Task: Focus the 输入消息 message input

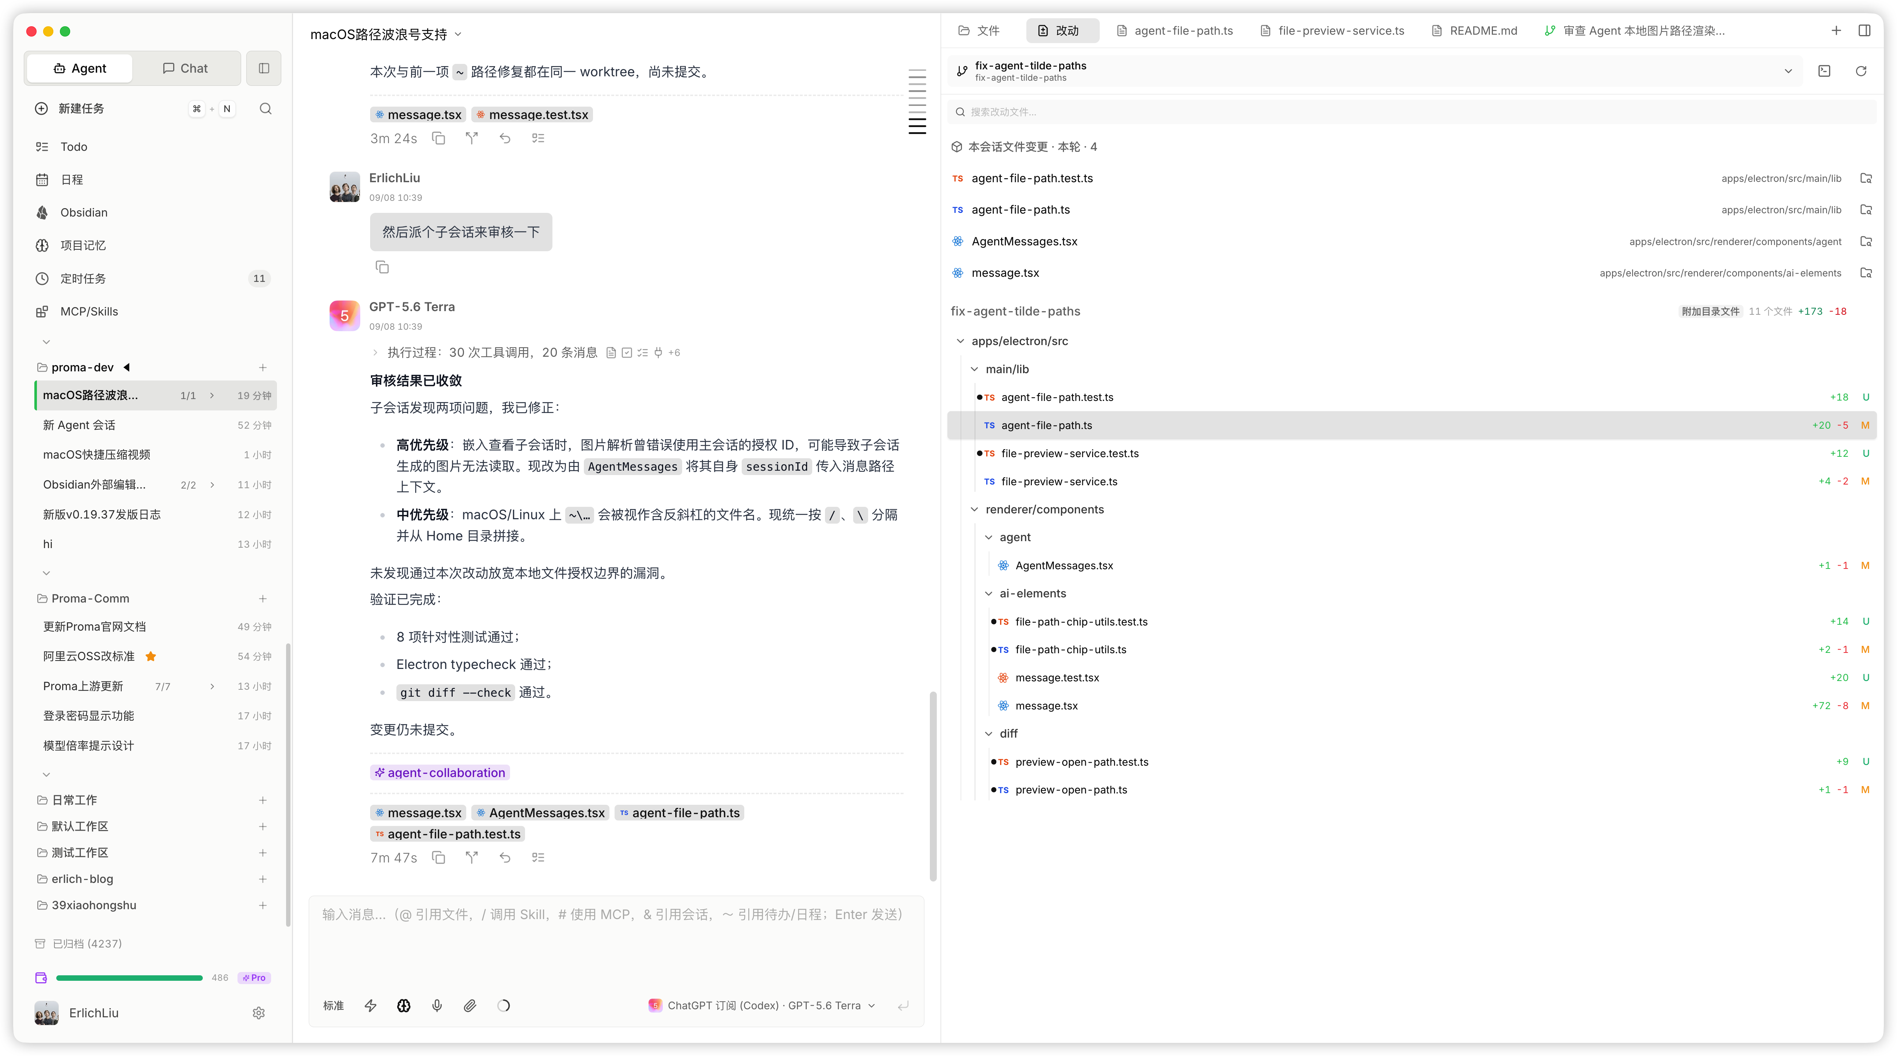Action: tap(616, 942)
